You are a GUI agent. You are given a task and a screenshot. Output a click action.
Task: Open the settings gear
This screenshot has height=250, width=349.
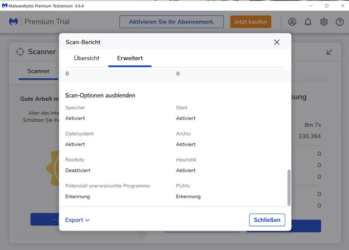click(324, 22)
